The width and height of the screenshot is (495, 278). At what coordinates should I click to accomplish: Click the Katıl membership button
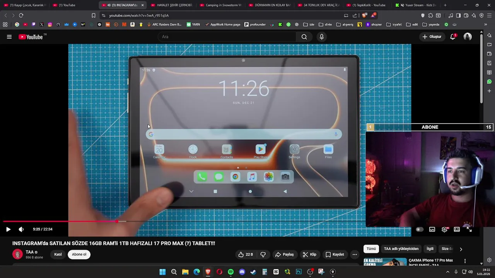58,254
